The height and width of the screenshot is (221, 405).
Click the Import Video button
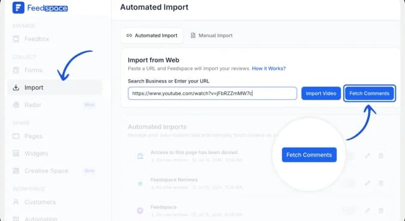321,93
